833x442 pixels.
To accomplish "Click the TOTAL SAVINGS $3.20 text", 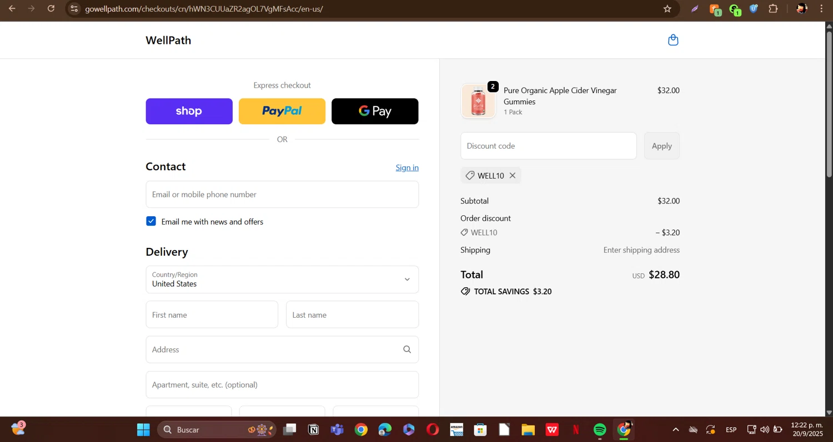I will coord(513,292).
